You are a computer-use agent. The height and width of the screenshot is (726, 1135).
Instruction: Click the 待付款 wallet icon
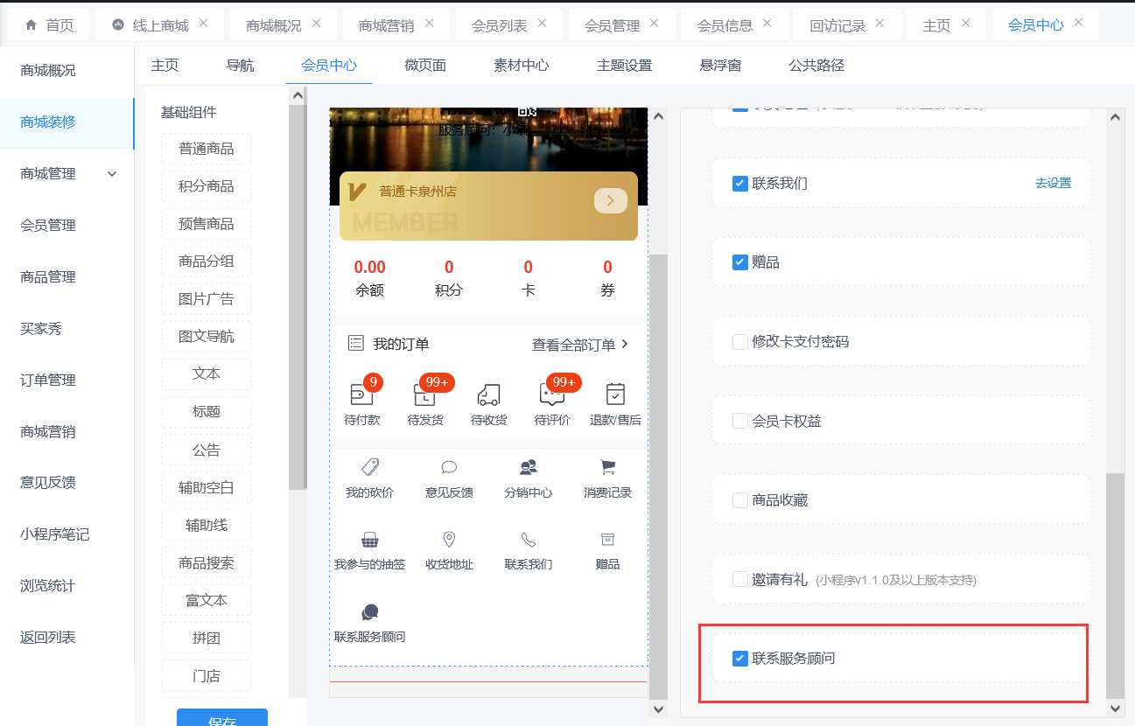[361, 394]
